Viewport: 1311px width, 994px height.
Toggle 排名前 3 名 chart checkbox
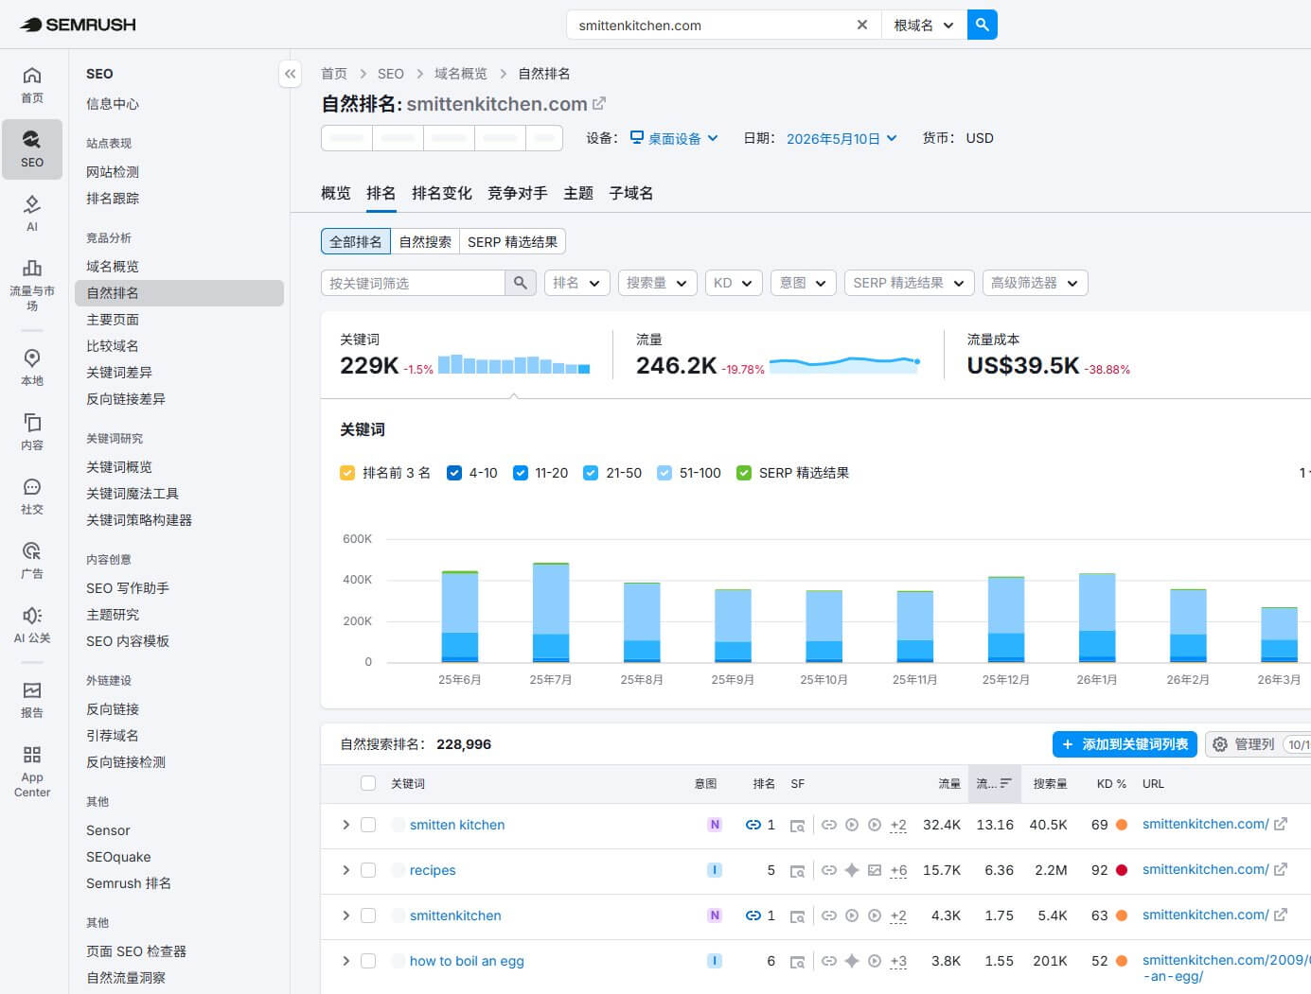tap(347, 473)
